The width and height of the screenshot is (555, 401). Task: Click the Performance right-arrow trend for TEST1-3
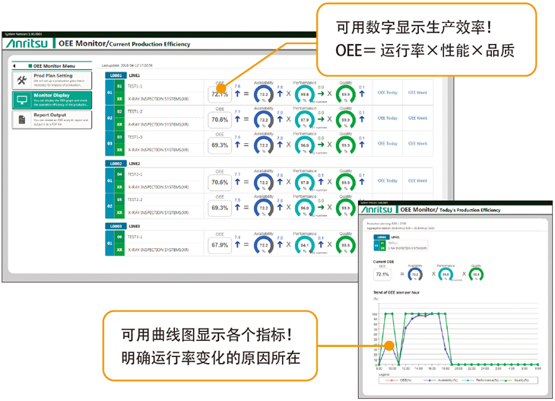coord(321,145)
